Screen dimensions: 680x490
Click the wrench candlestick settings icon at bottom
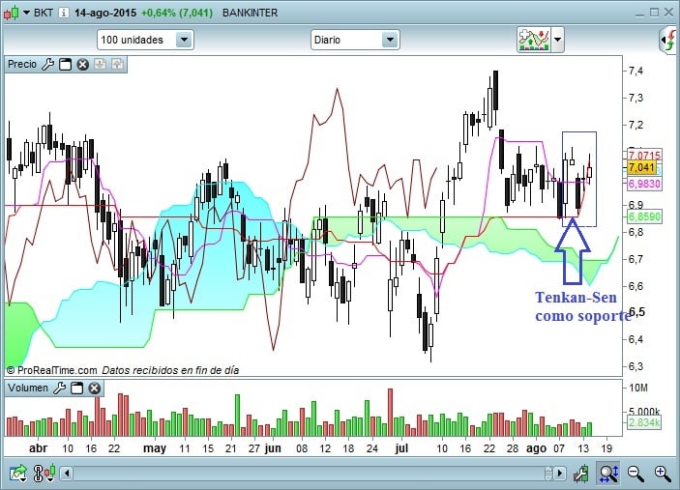click(581, 474)
